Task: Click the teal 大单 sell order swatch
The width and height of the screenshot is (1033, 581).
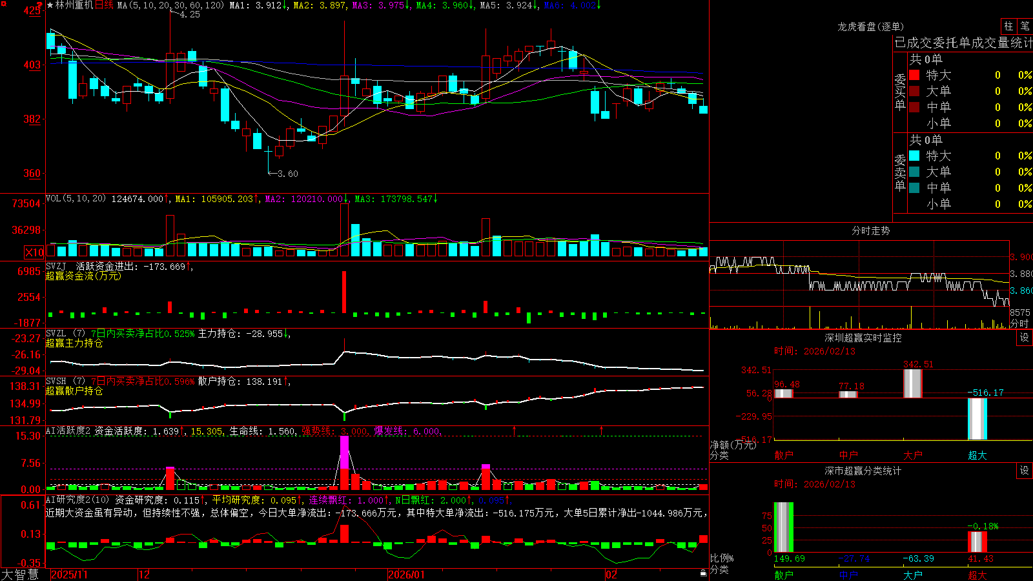Action: coord(914,172)
